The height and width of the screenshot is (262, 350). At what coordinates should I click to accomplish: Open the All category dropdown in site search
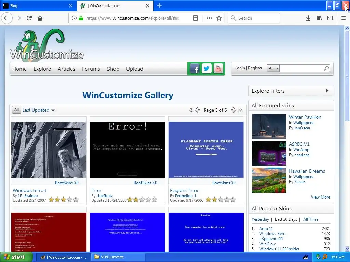click(x=273, y=68)
